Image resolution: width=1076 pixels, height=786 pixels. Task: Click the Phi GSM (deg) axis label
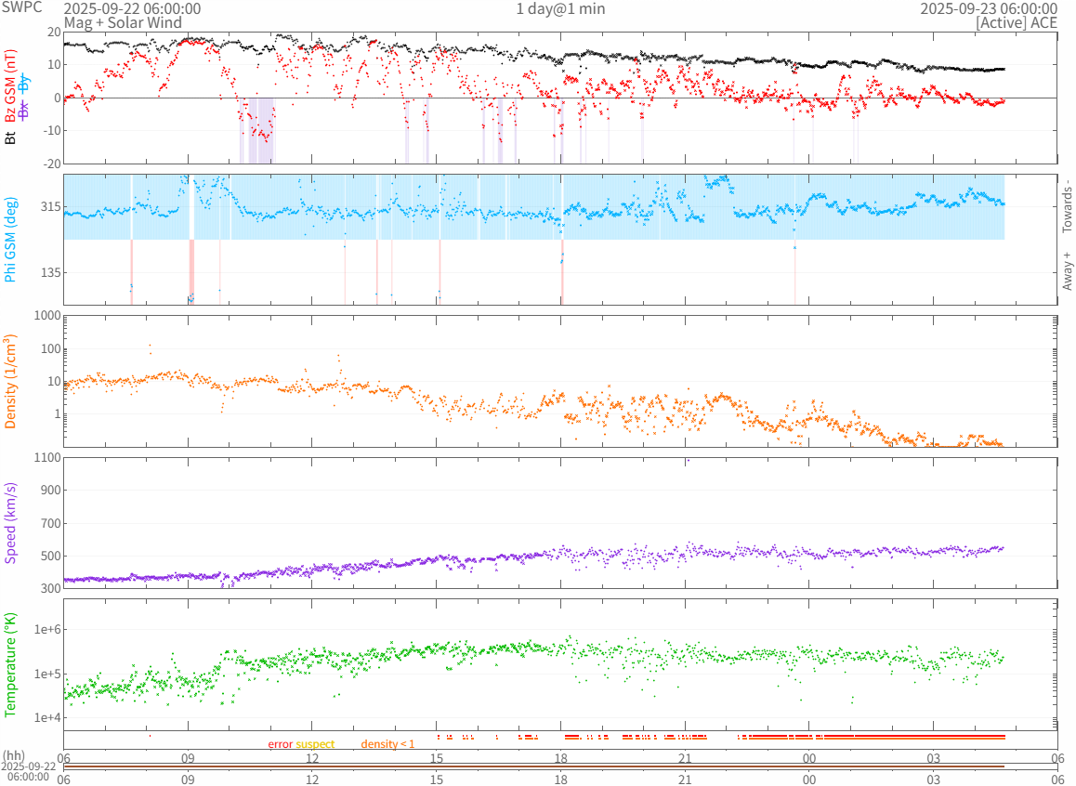click(x=10, y=240)
